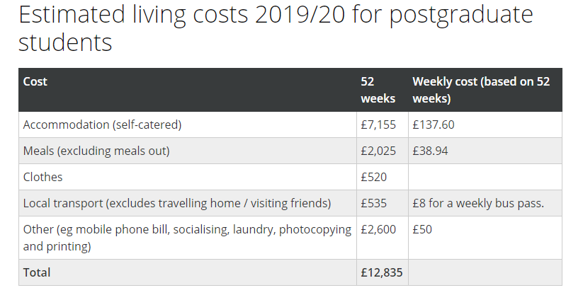Click the page heading about estimated living costs
The width and height of the screenshot is (583, 295).
tap(276, 28)
